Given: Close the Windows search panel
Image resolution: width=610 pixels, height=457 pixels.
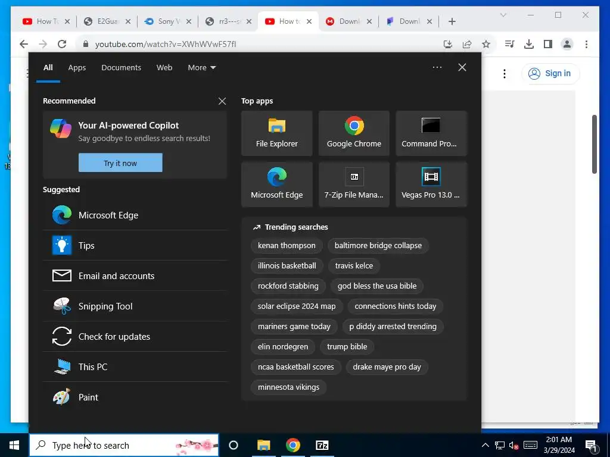Looking at the screenshot, I should coord(462,67).
